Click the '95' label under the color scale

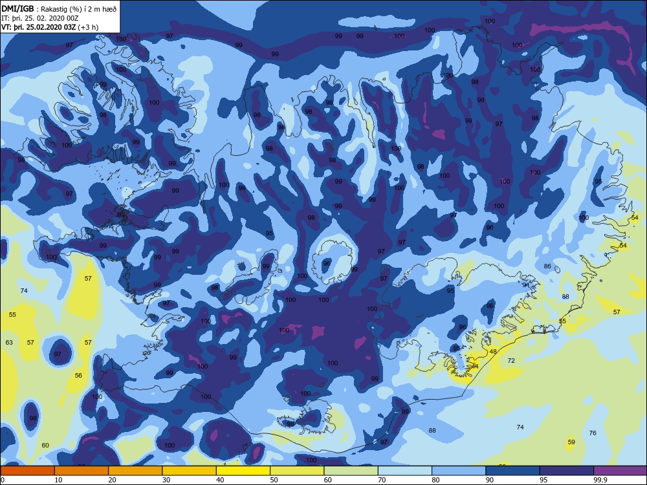pos(543,480)
